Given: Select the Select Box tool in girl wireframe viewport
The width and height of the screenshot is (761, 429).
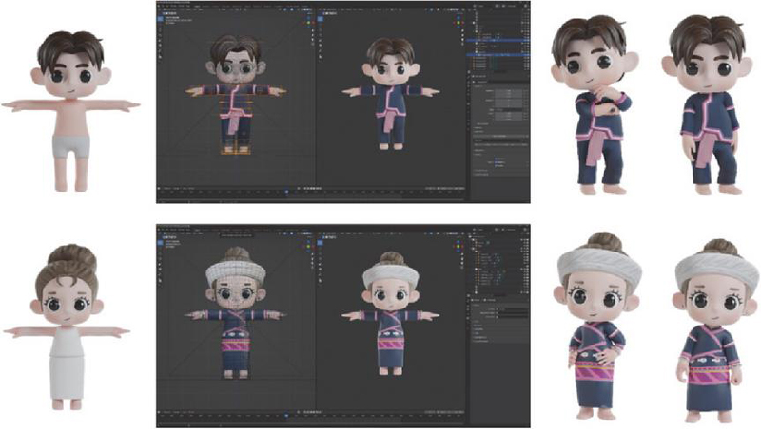Looking at the screenshot, I should (x=161, y=243).
